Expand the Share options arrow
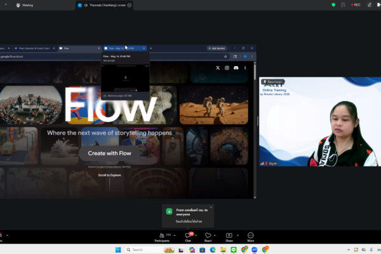The image size is (381, 254). pyautogui.click(x=238, y=236)
